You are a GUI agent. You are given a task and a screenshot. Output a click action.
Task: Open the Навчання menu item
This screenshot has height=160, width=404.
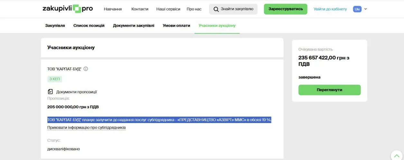click(x=113, y=9)
